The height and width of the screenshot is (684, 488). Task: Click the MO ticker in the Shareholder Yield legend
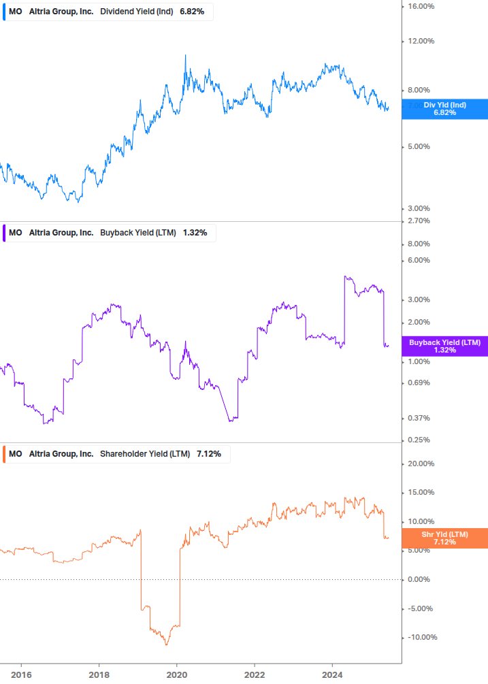[x=15, y=454]
